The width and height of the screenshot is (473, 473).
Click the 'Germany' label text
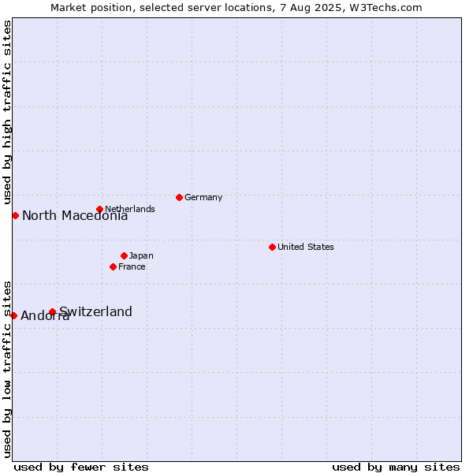[203, 197]
